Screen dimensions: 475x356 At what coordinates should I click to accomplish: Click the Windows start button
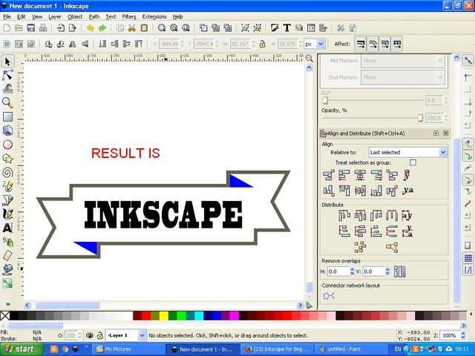click(x=22, y=349)
